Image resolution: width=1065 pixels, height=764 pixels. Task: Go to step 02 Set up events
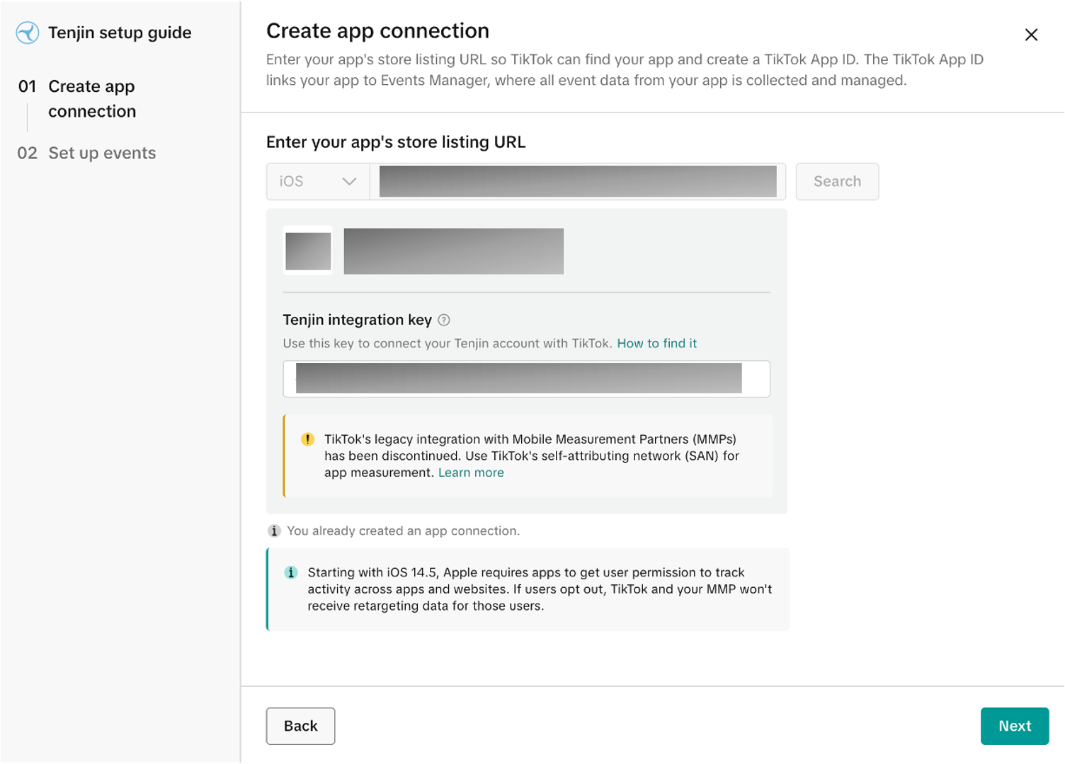click(86, 153)
